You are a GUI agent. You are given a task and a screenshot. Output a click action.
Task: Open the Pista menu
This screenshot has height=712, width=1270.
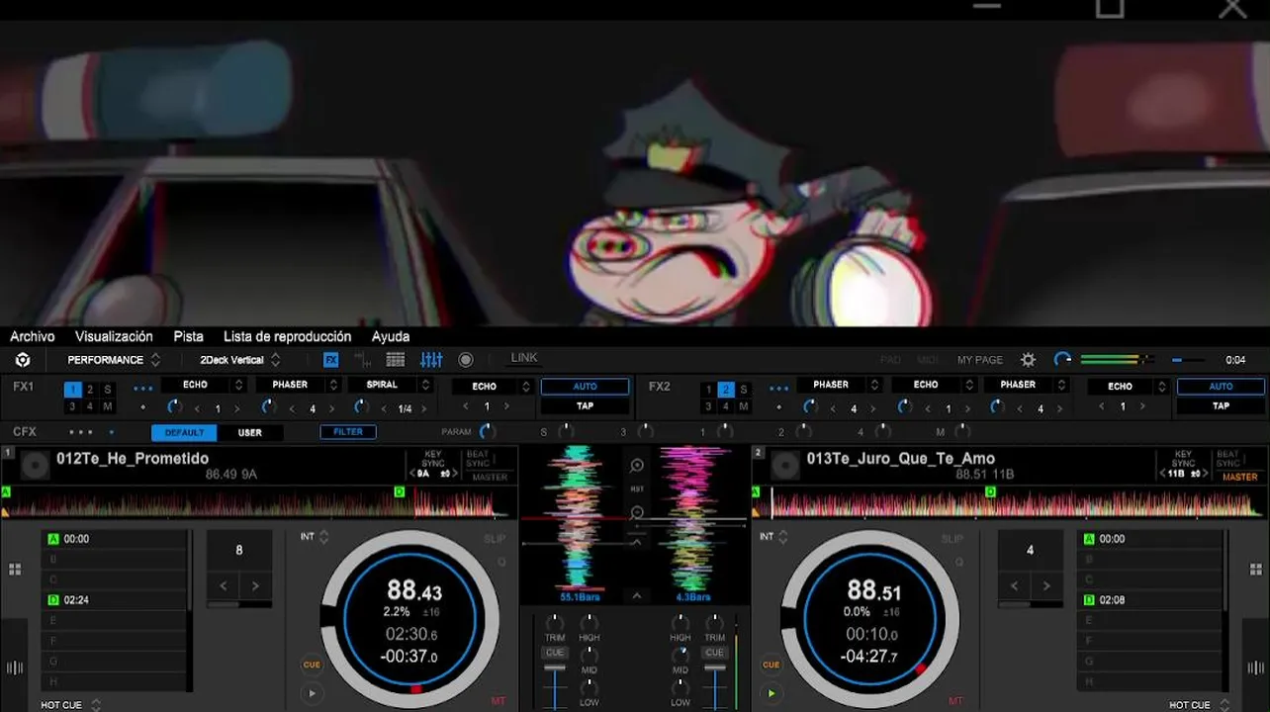point(188,336)
